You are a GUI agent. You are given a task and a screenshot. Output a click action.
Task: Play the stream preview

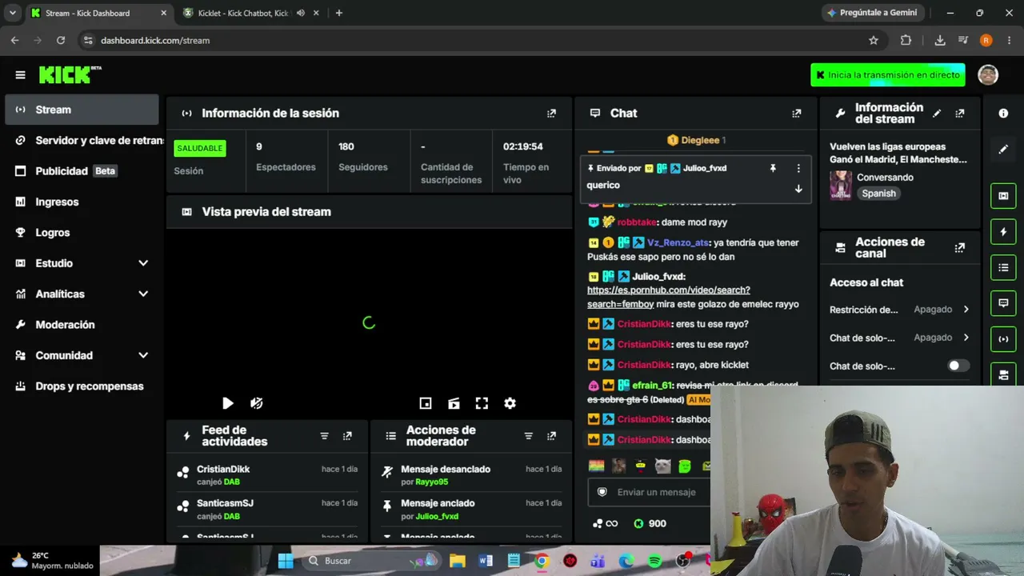click(x=228, y=403)
